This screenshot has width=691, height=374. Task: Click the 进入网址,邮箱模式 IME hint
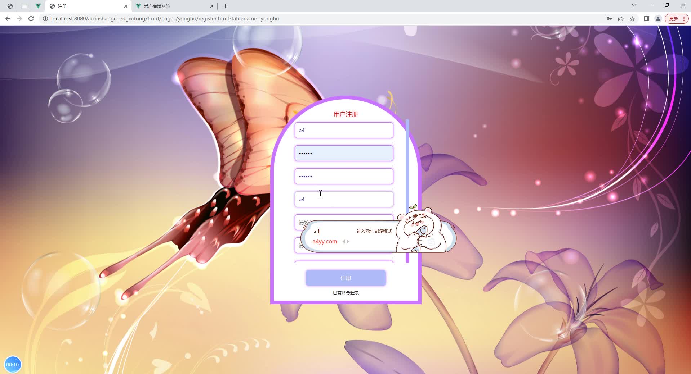[x=374, y=231]
